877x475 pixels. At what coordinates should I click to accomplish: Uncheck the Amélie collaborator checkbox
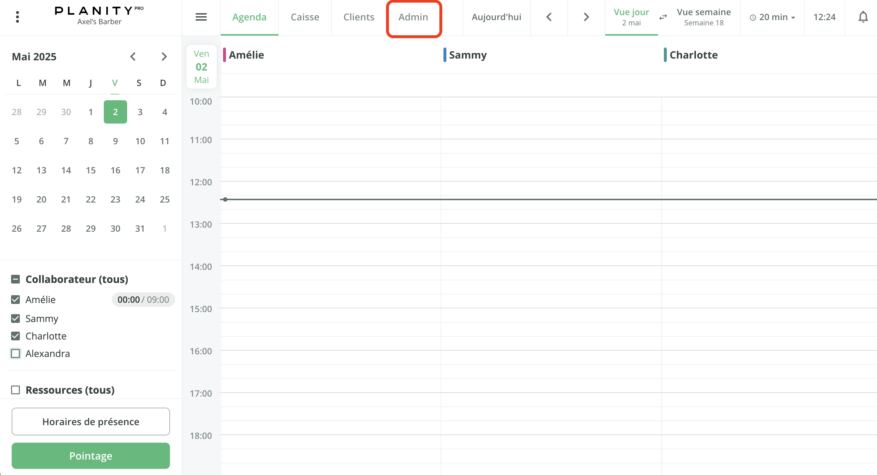click(x=15, y=300)
